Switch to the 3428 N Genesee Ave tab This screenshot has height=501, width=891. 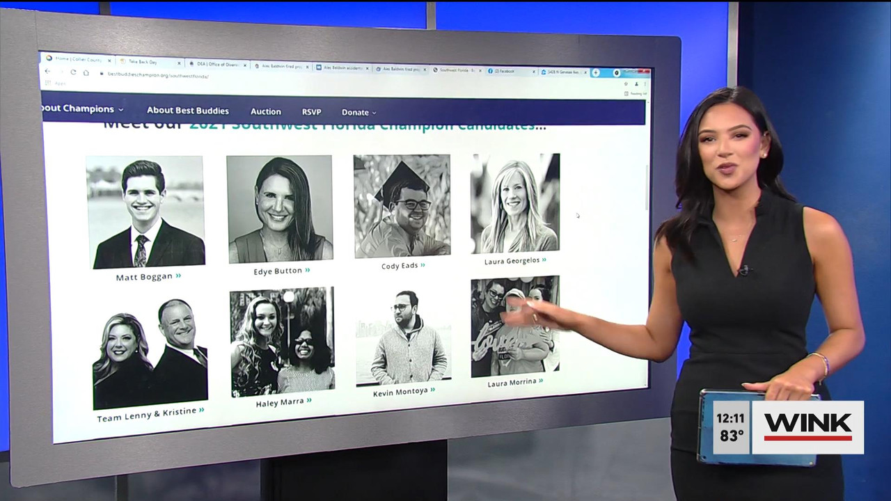pos(565,71)
